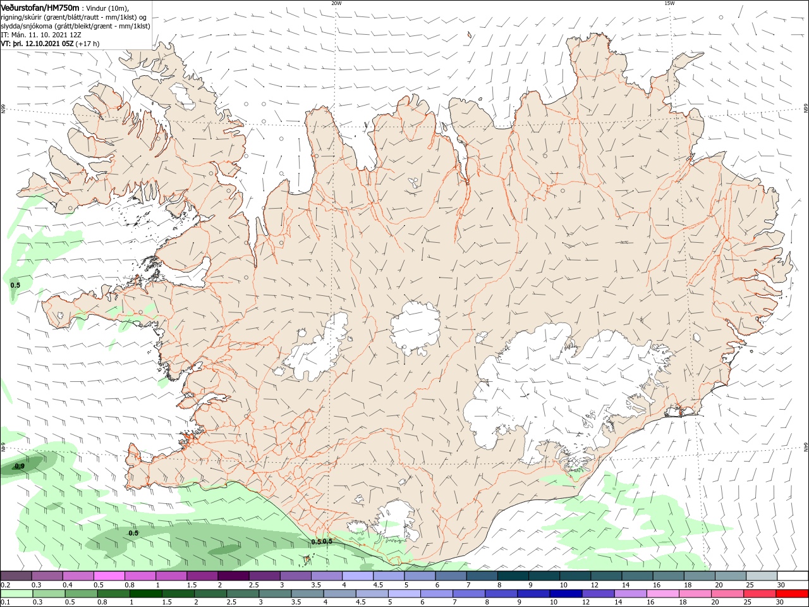
Task: Pick palest green lower swatch between 0.1 and 0.3
Action: coord(16,594)
